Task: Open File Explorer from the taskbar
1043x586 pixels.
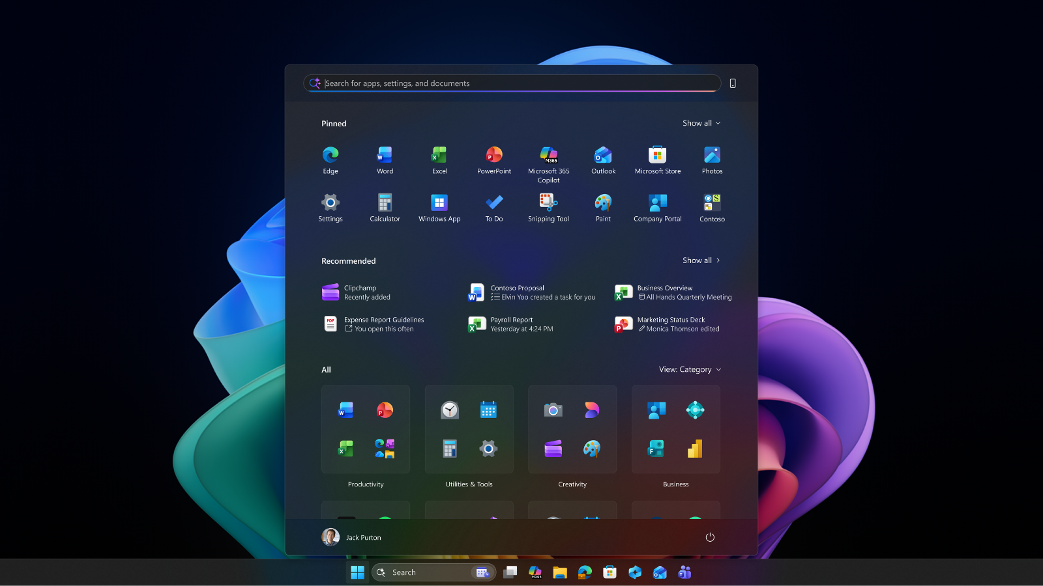Action: coord(560,572)
